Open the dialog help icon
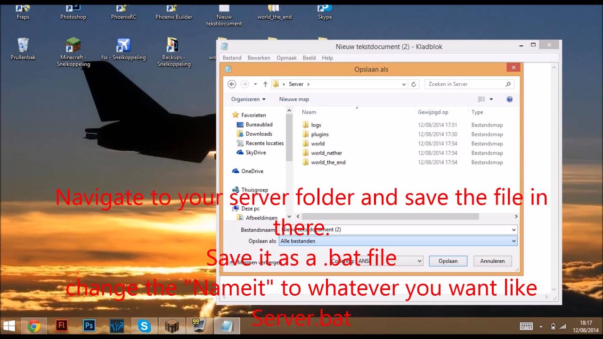 pos(509,99)
